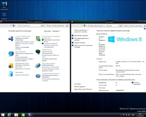Open 'Специальные возможности' category heading

coord(51,73)
